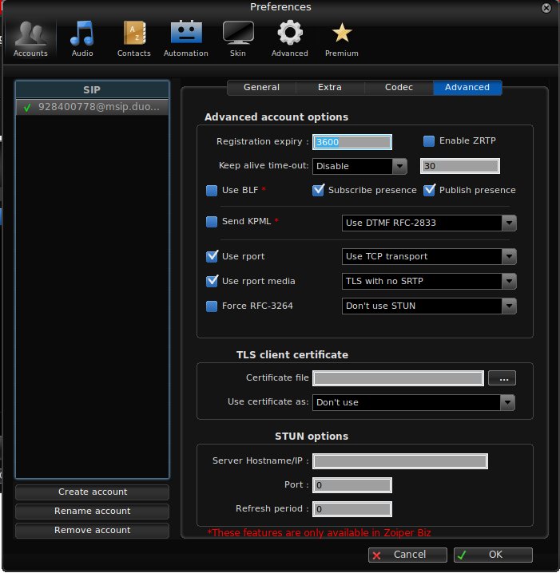
Task: Expand the Don't use STUN dropdown
Action: 429,306
